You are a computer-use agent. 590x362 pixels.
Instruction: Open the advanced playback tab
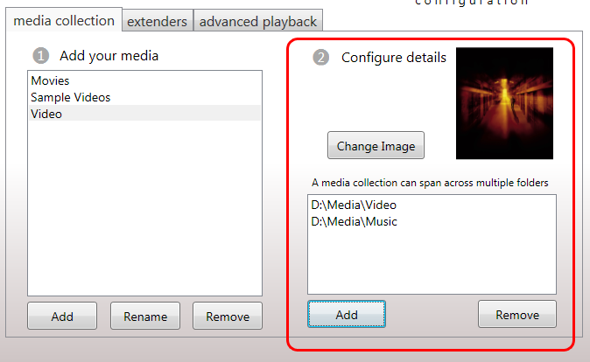pyautogui.click(x=258, y=21)
